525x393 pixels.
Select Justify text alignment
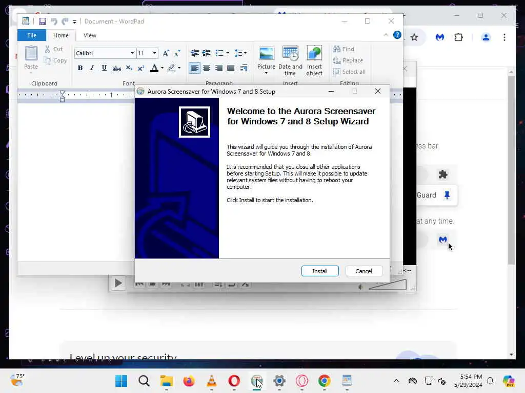click(x=231, y=68)
